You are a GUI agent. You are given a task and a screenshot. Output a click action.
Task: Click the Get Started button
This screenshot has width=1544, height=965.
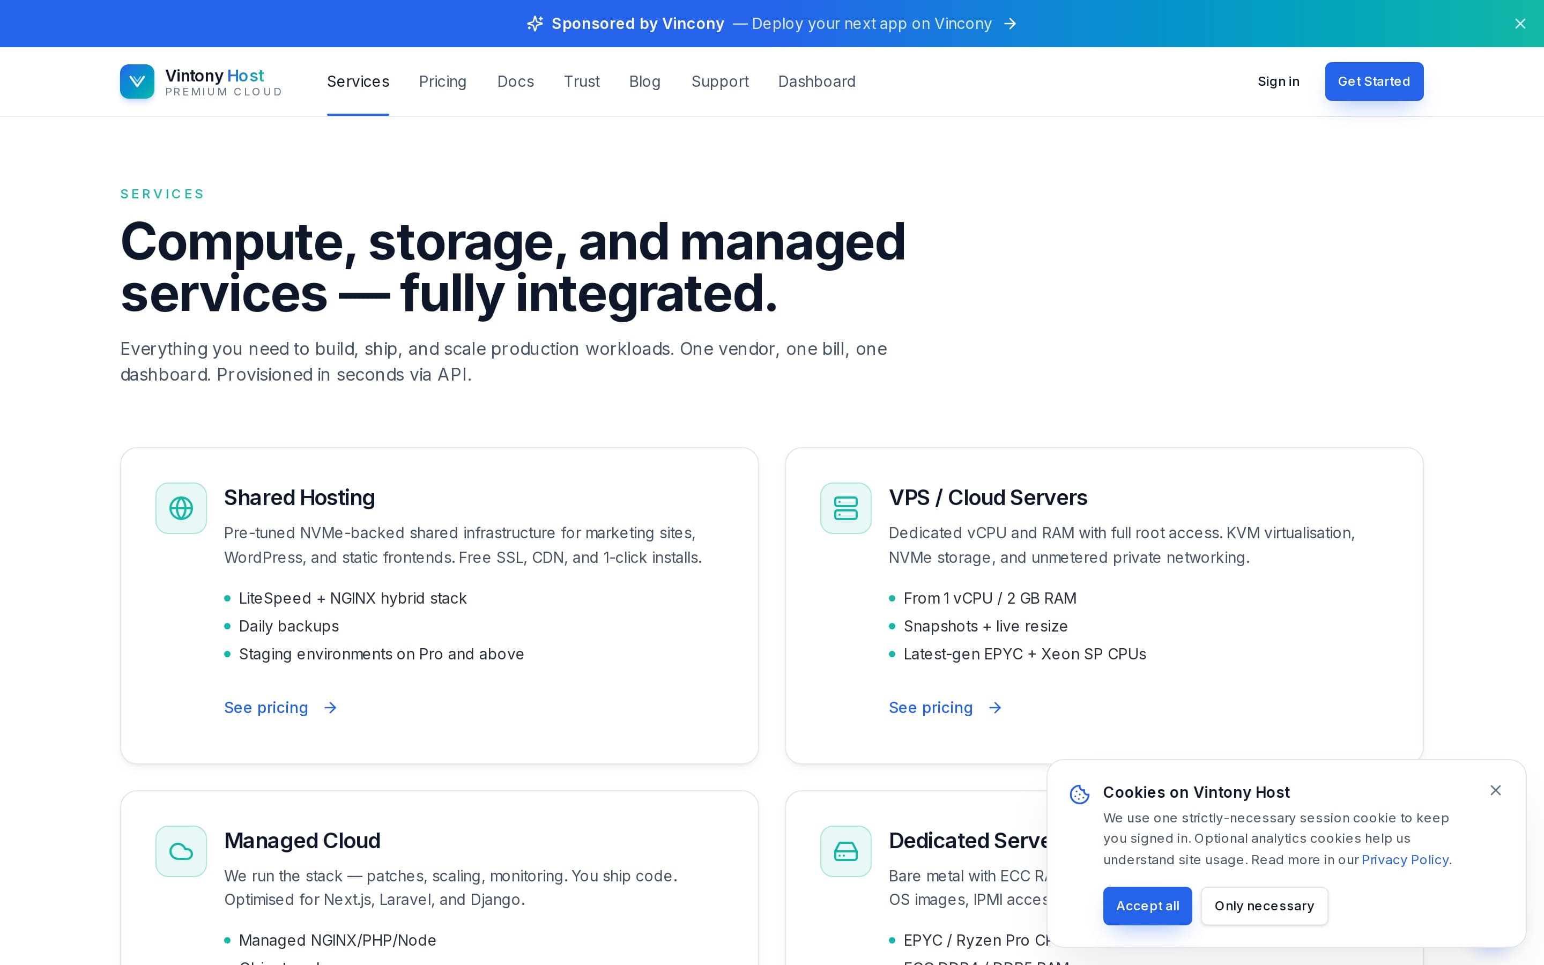pos(1374,81)
